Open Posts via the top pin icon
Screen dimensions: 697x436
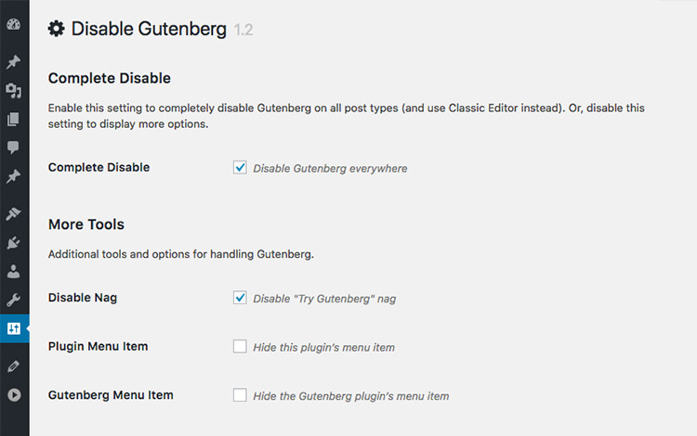(14, 62)
